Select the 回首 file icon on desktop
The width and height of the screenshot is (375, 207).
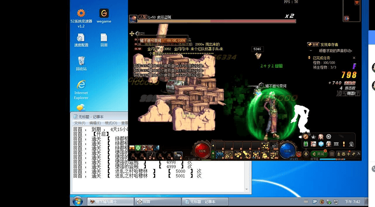coord(104,40)
